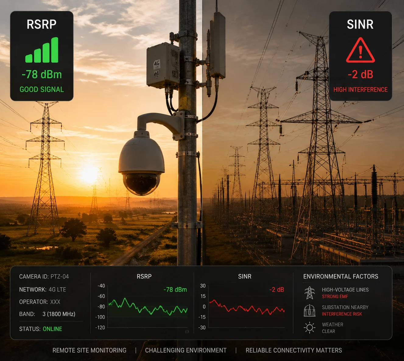404x361 pixels.
Task: Click the red warning triangle in SINR card
Action: [360, 50]
